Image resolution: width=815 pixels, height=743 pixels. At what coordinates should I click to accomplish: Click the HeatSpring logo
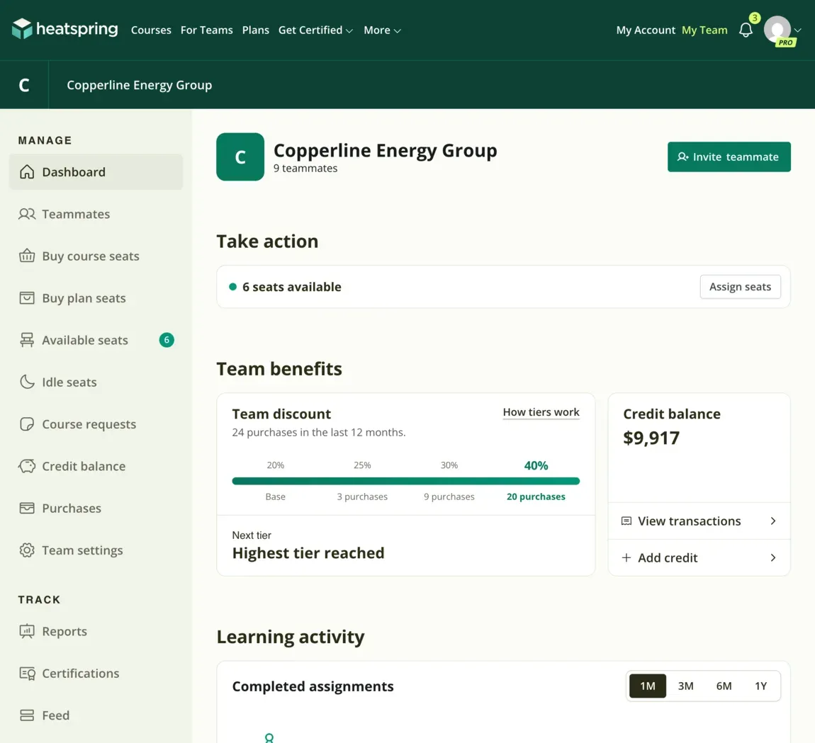[64, 29]
